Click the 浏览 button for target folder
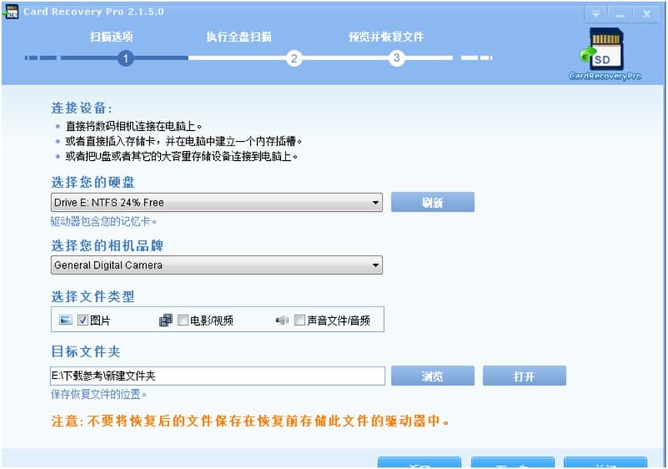The height and width of the screenshot is (469, 668). [x=433, y=375]
